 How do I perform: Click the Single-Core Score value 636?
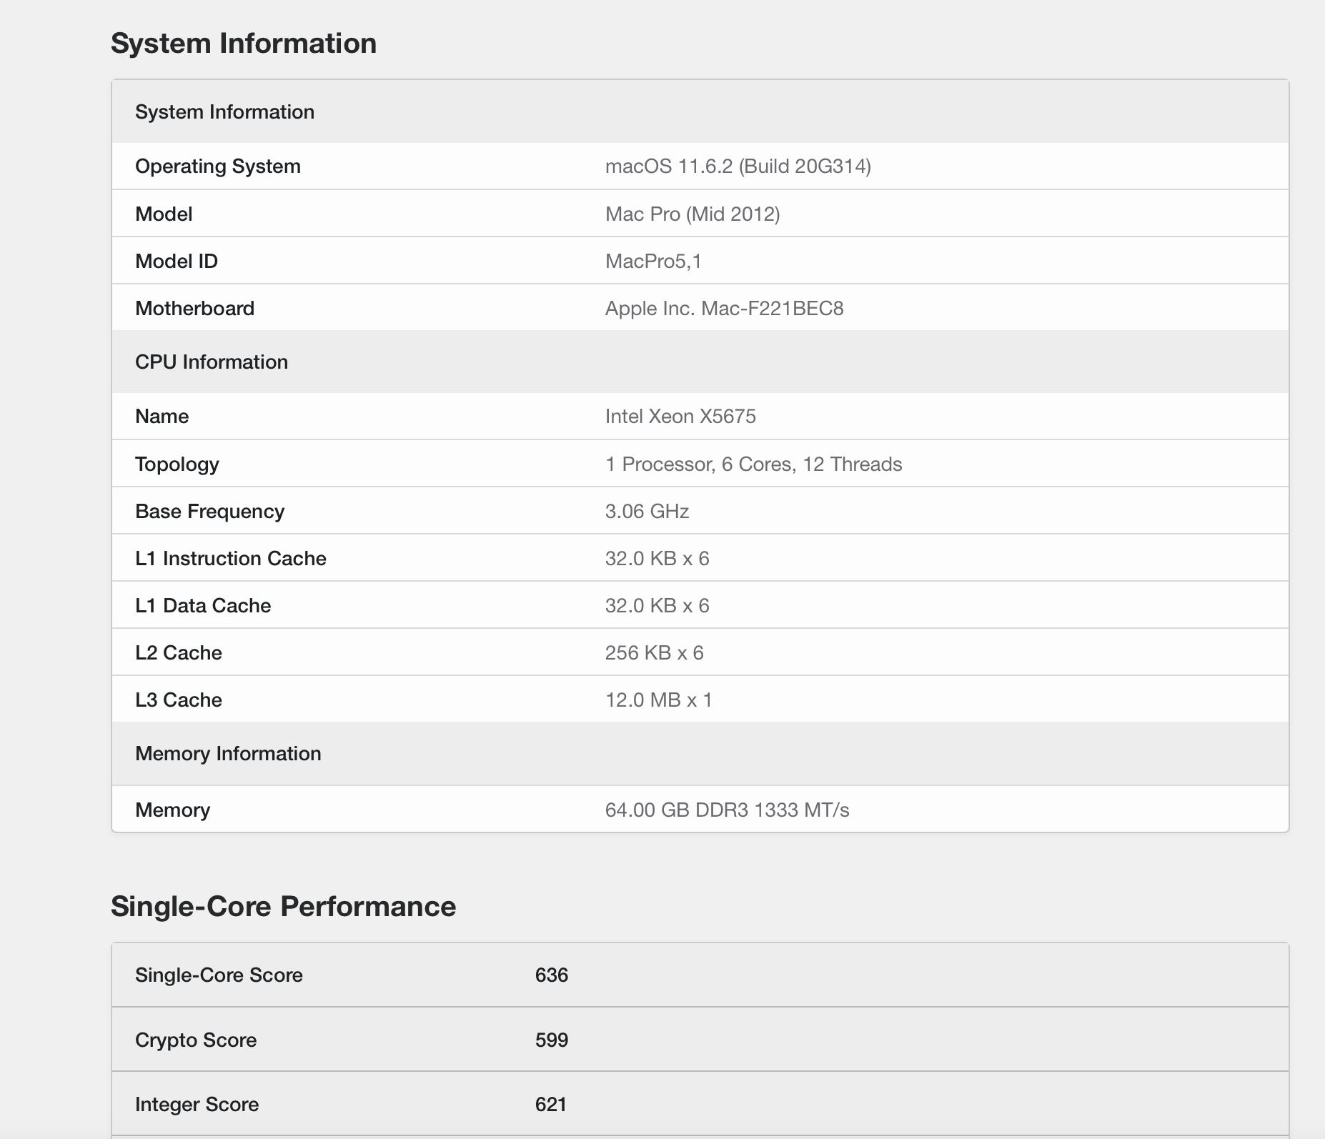tap(551, 975)
